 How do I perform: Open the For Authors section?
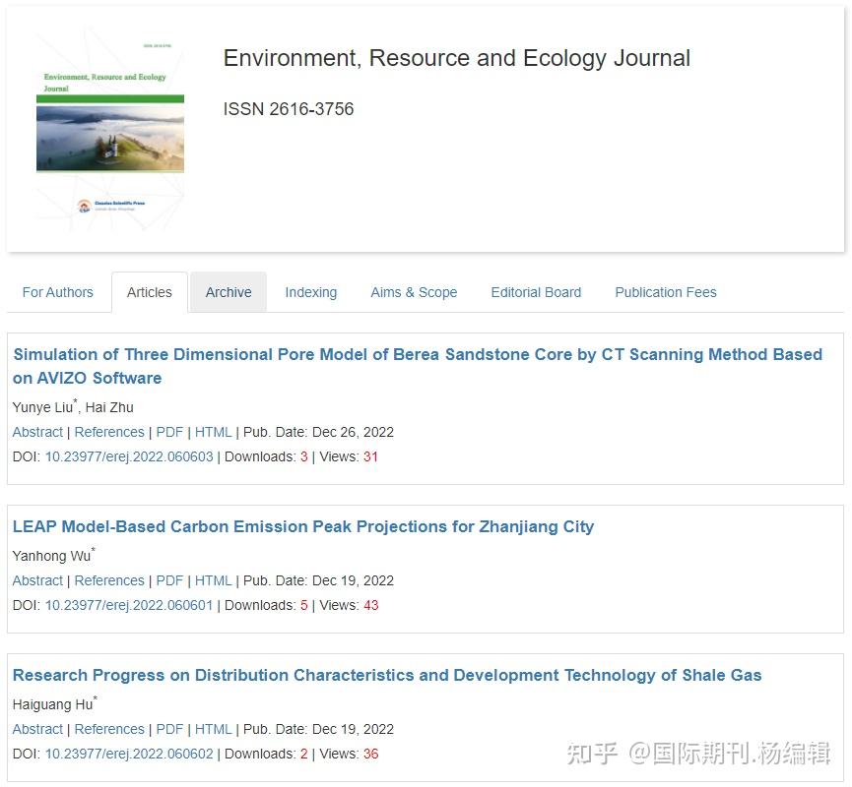[57, 291]
